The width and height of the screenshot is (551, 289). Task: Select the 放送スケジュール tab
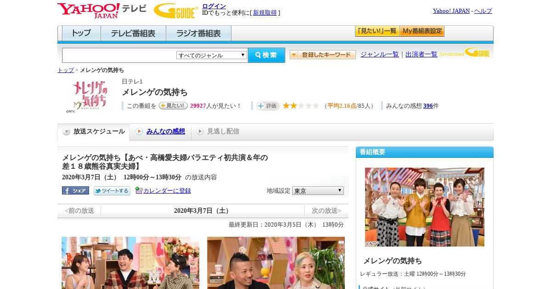93,132
